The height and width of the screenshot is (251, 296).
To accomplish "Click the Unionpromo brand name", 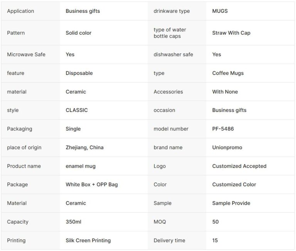I will pyautogui.click(x=227, y=147).
